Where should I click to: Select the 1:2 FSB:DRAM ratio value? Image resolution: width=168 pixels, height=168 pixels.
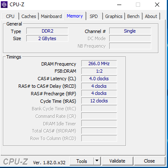[99, 71]
